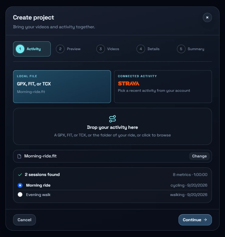Open the Activity step tab

click(32, 49)
